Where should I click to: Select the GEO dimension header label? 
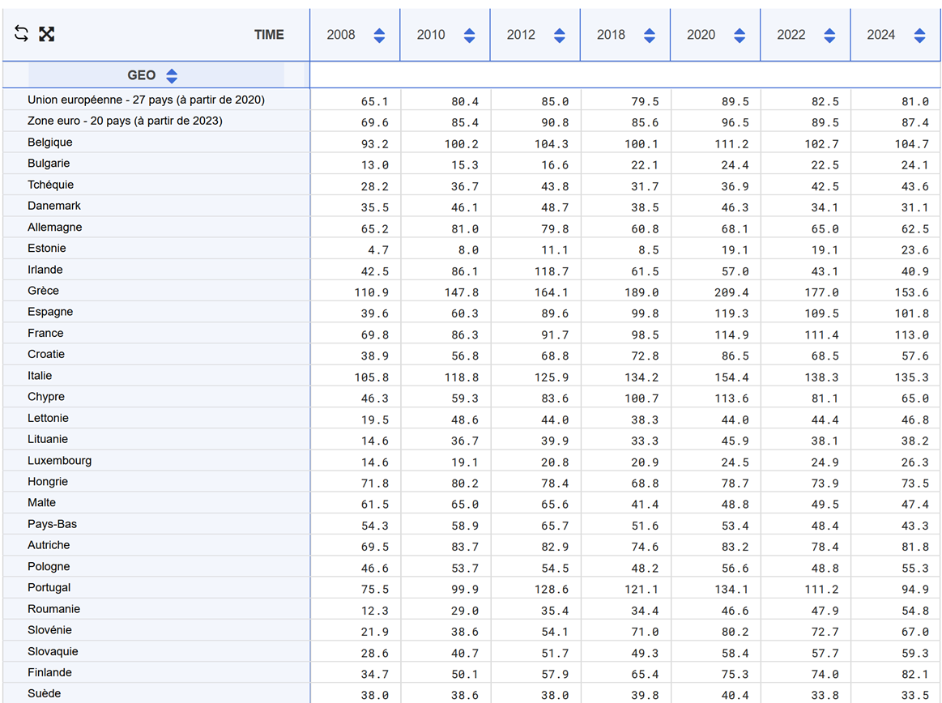pyautogui.click(x=141, y=75)
